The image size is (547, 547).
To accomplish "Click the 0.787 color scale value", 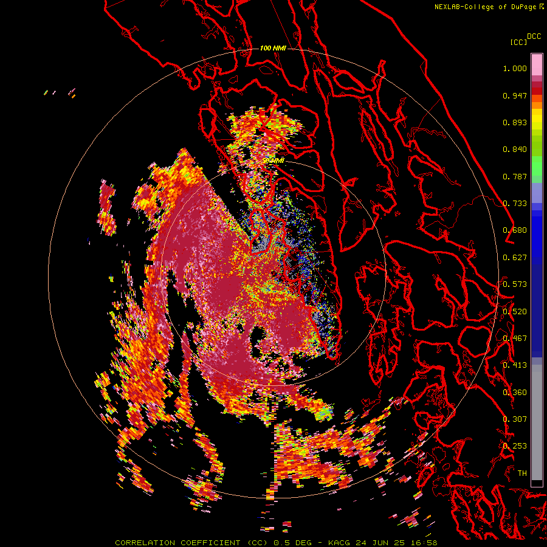I will click(515, 176).
